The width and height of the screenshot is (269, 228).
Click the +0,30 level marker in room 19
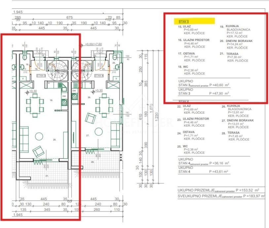pos(31,92)
